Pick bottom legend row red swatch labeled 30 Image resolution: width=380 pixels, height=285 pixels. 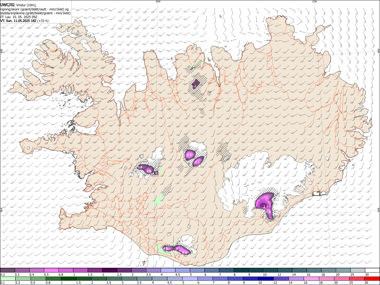pyautogui.click(x=372, y=278)
